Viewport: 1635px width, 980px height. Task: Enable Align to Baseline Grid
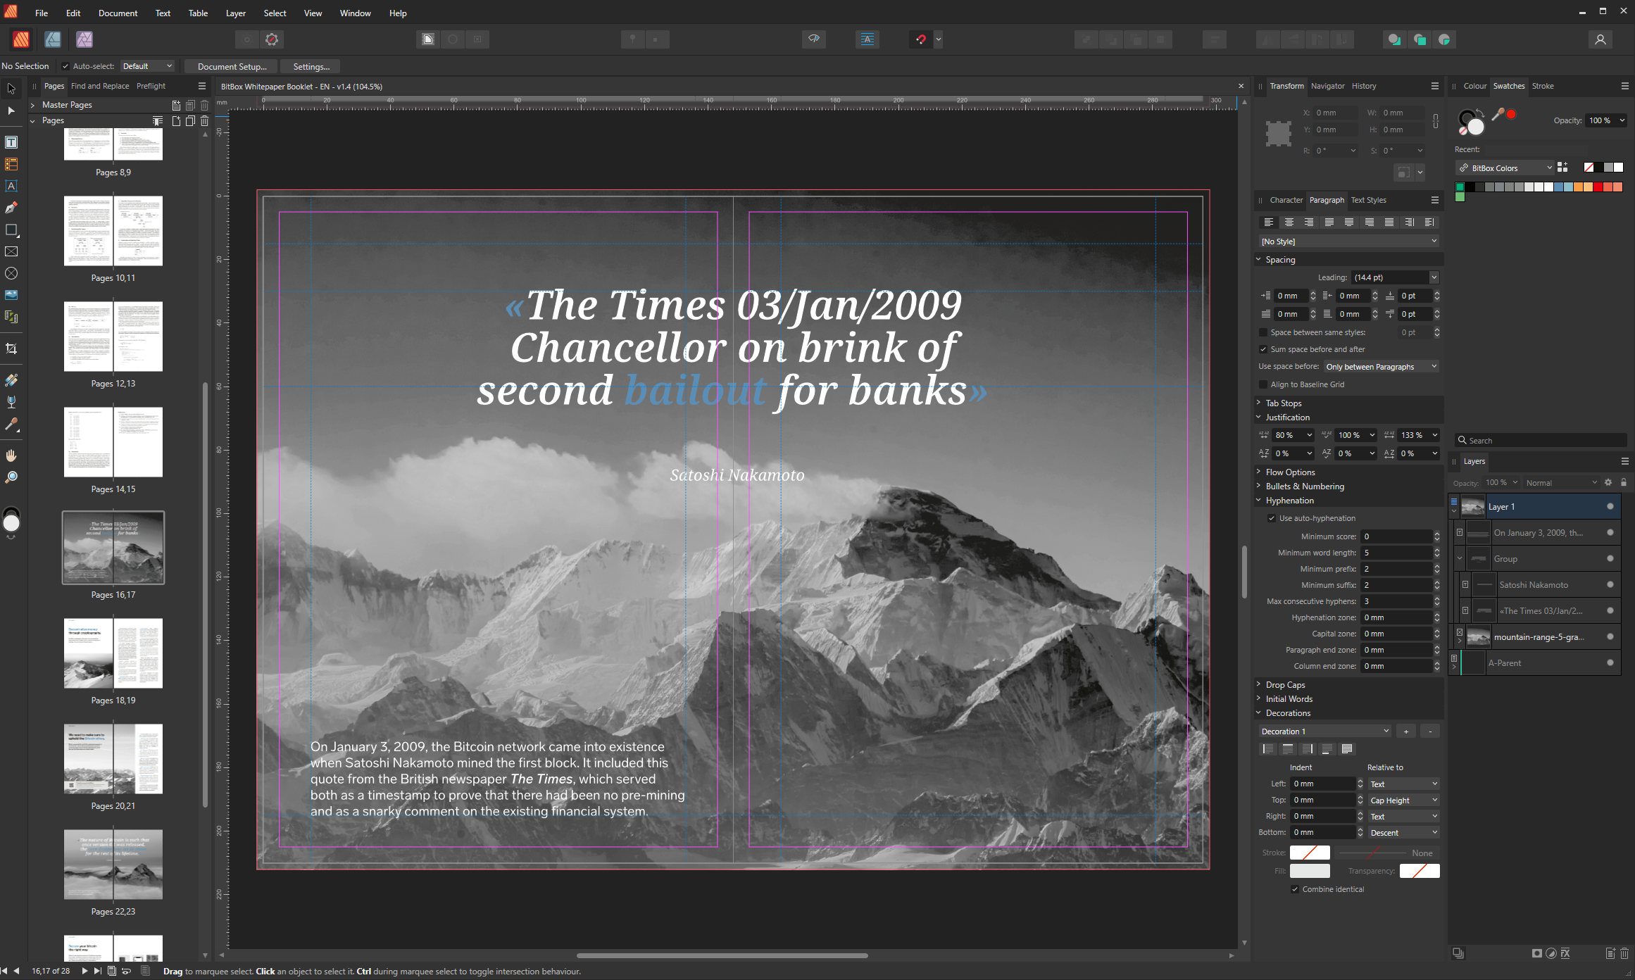(x=1263, y=384)
